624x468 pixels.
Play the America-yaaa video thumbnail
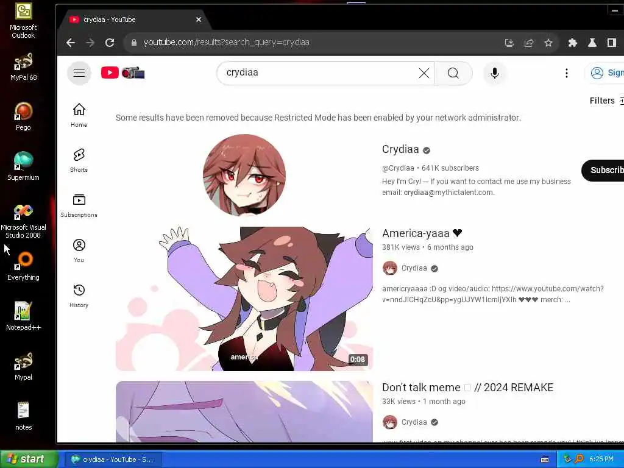click(x=244, y=299)
